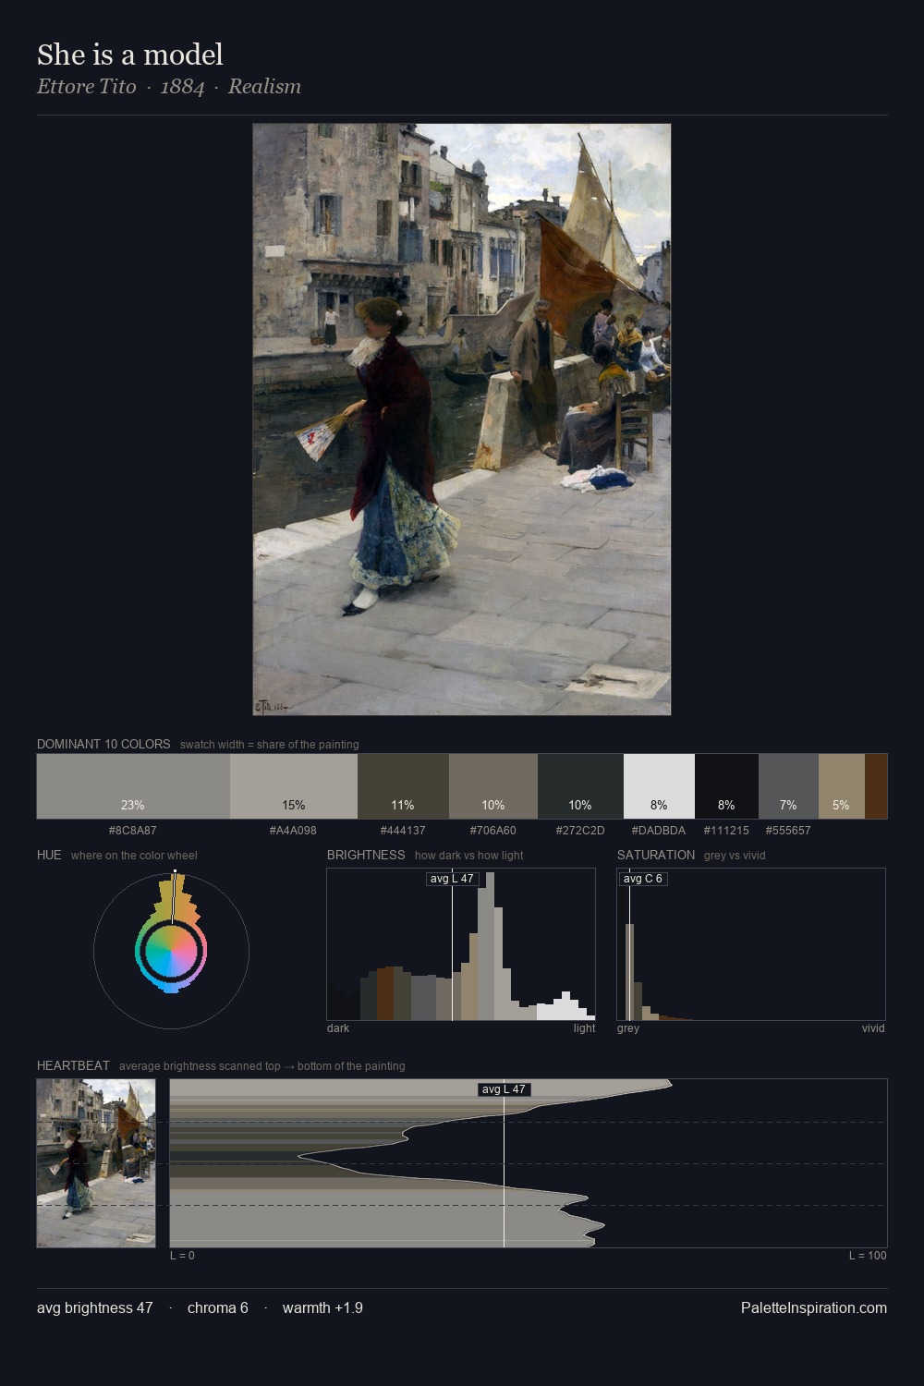The width and height of the screenshot is (924, 1386).
Task: Click the 'chroma 6' footer stat
Action: (218, 1307)
